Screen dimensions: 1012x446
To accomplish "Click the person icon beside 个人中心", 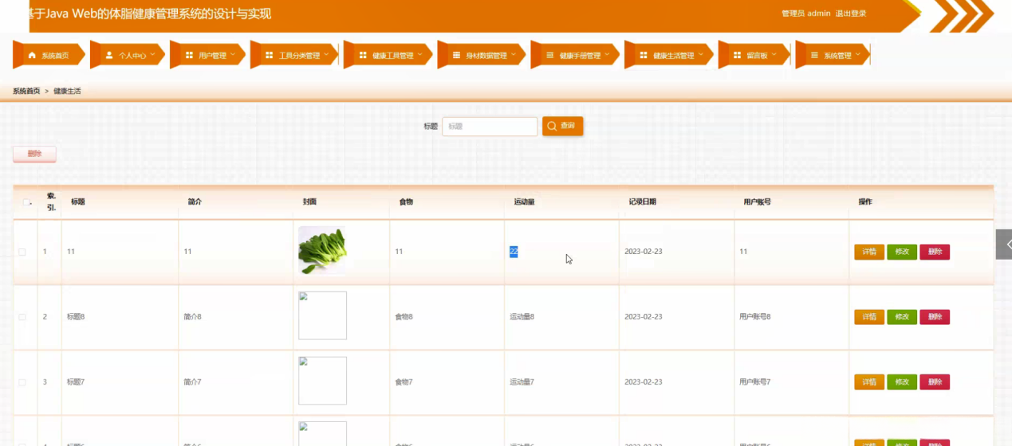I will [x=109, y=56].
